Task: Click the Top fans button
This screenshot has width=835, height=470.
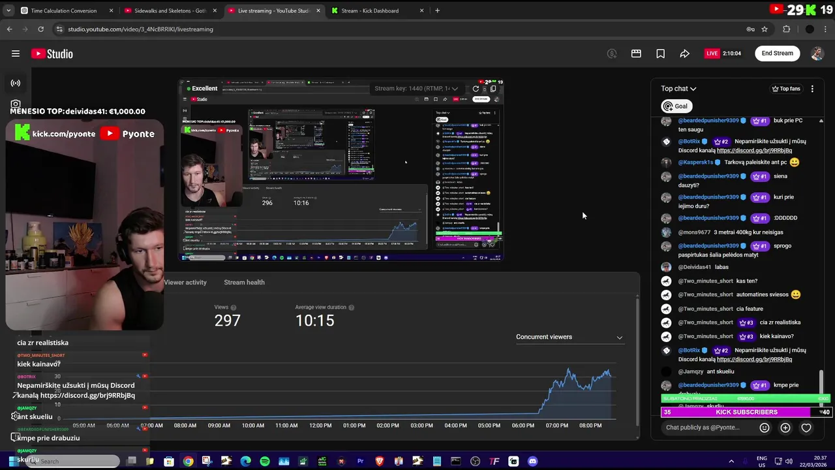Action: [x=786, y=89]
